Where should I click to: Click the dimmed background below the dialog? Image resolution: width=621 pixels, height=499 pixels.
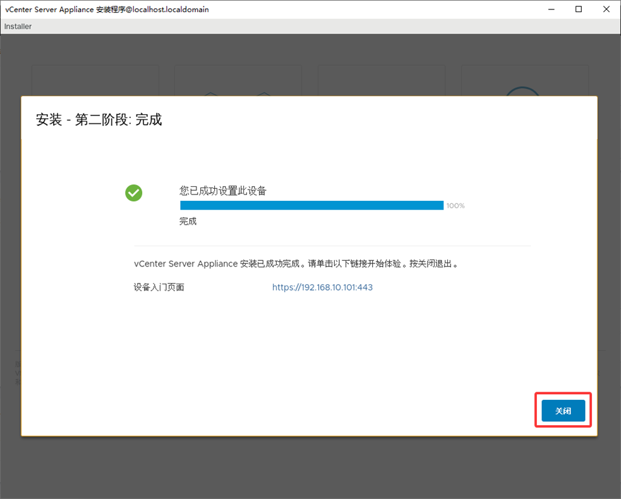[x=310, y=467]
